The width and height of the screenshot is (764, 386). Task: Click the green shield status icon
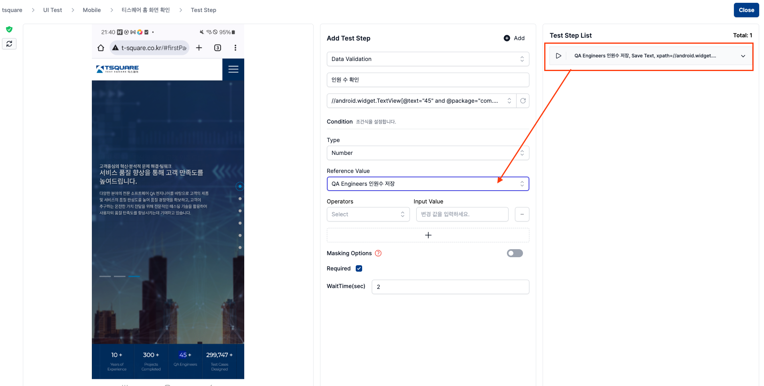(x=9, y=29)
